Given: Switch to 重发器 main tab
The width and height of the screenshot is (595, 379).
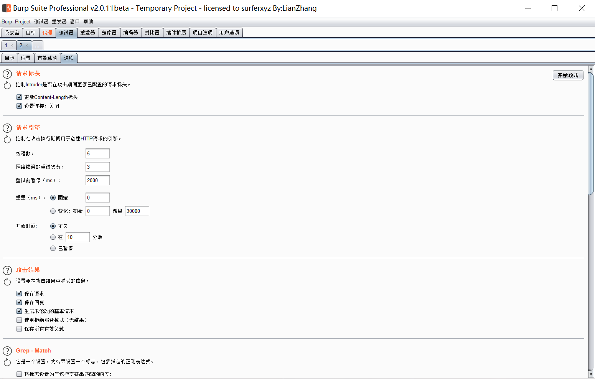Looking at the screenshot, I should tap(88, 33).
